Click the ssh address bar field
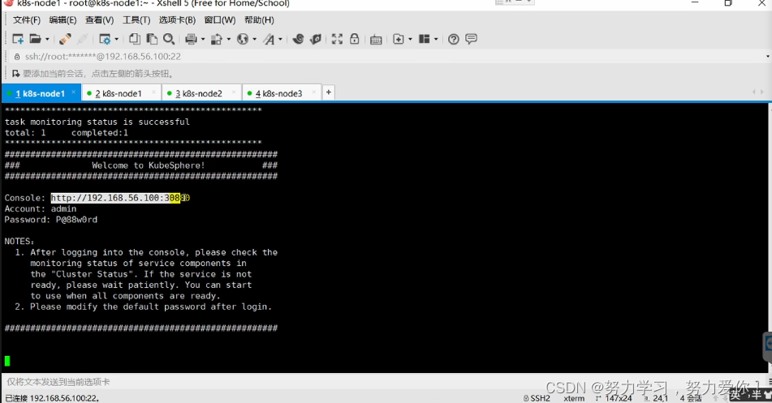Image resolution: width=772 pixels, height=403 pixels. [x=389, y=57]
